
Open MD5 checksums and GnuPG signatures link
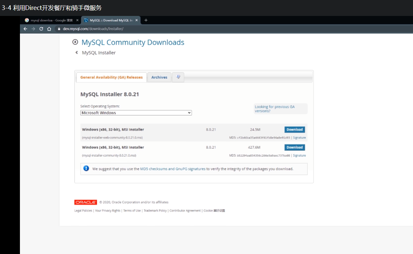[173, 169]
